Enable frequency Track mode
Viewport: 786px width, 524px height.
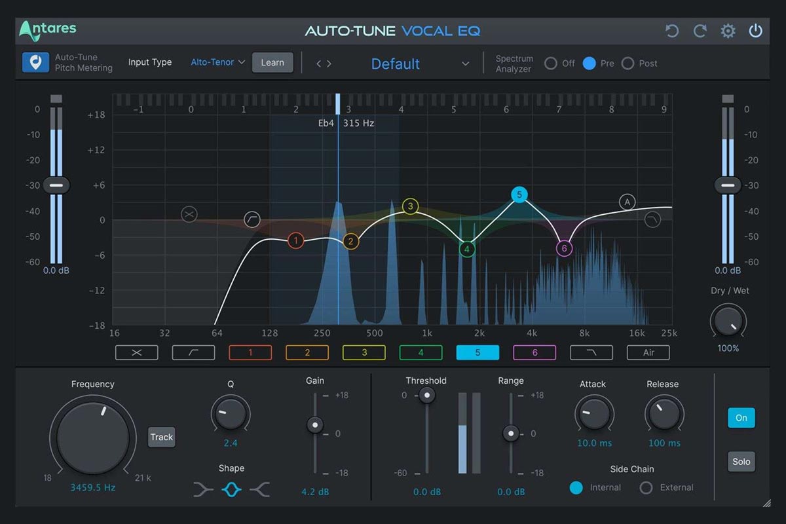click(x=161, y=437)
